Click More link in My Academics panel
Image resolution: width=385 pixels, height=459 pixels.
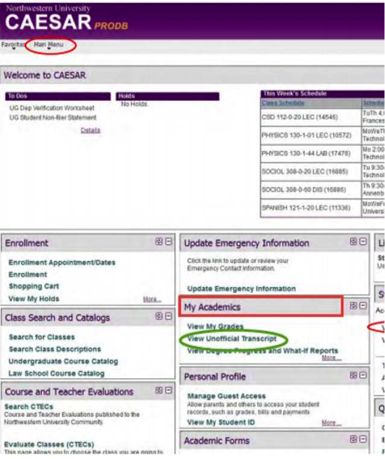[331, 358]
